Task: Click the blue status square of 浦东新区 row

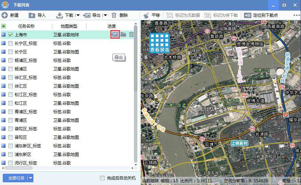Action: coord(3,154)
